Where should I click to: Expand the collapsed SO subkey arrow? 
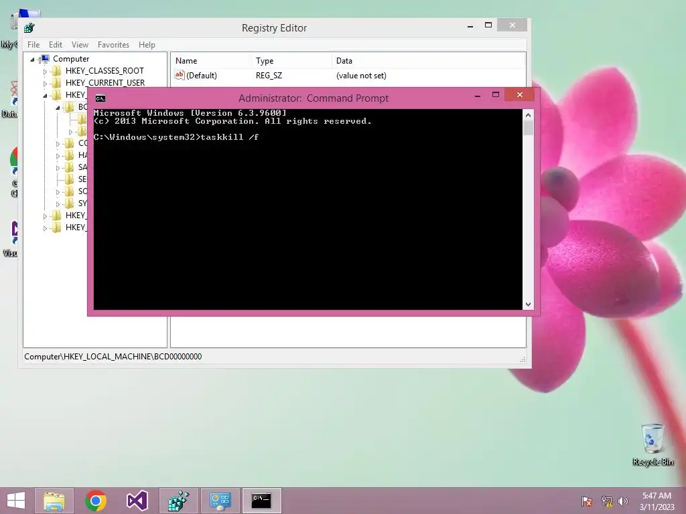click(x=58, y=192)
